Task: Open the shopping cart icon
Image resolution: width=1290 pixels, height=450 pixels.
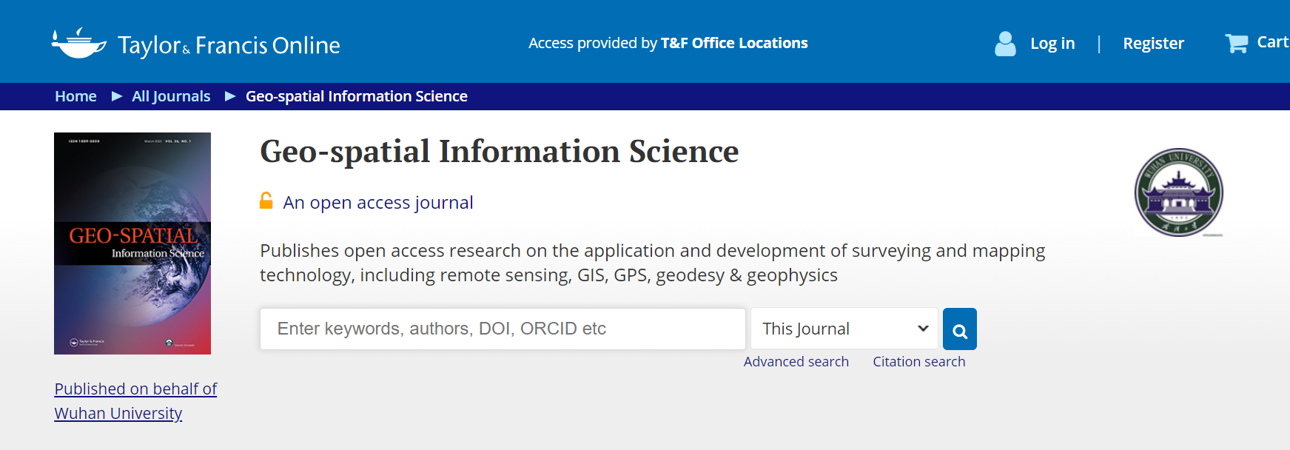Action: 1236,43
